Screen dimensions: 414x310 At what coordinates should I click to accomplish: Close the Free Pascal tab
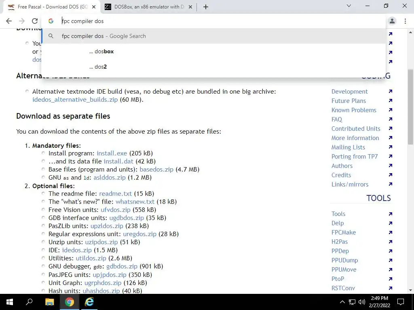click(94, 7)
